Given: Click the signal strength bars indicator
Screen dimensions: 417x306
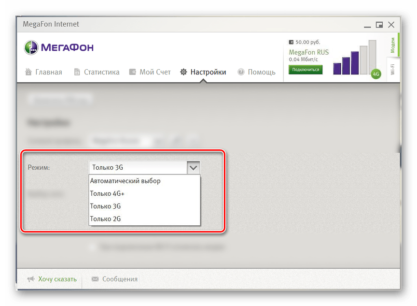Looking at the screenshot, I should click(355, 57).
